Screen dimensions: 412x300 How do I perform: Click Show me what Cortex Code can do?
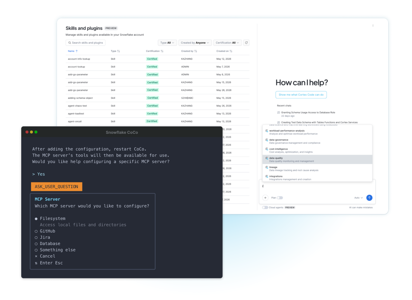tap(301, 95)
